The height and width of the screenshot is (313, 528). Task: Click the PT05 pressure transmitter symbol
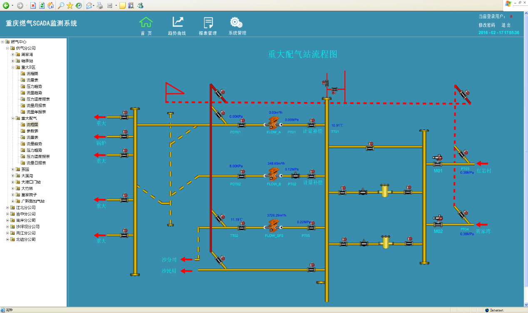pyautogui.click(x=311, y=226)
